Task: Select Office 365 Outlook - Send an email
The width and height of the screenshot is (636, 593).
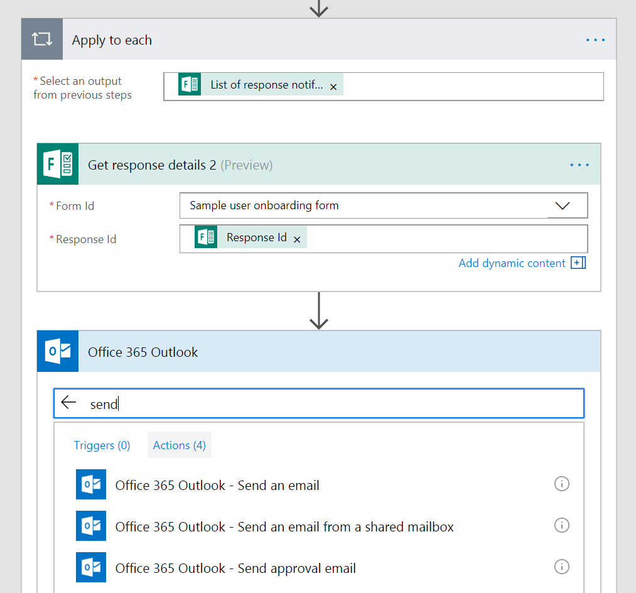Action: (x=217, y=485)
